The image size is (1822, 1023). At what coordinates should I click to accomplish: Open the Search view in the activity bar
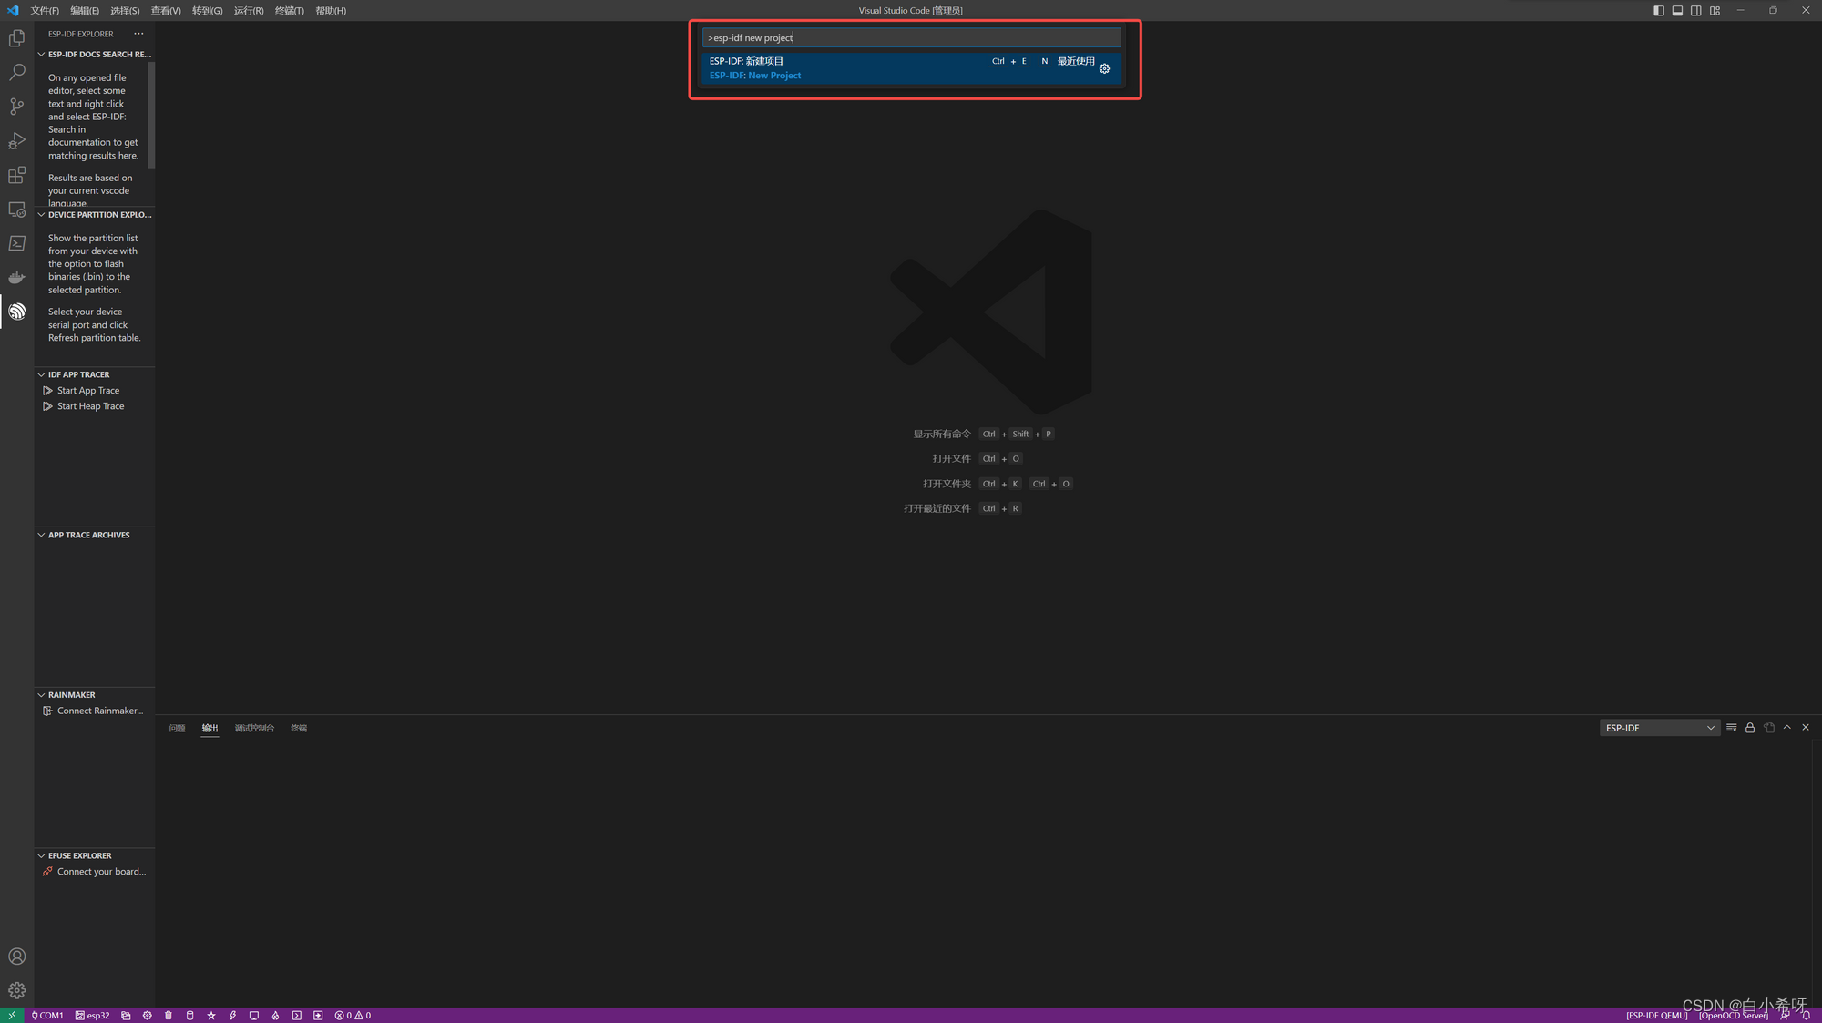[x=16, y=72]
